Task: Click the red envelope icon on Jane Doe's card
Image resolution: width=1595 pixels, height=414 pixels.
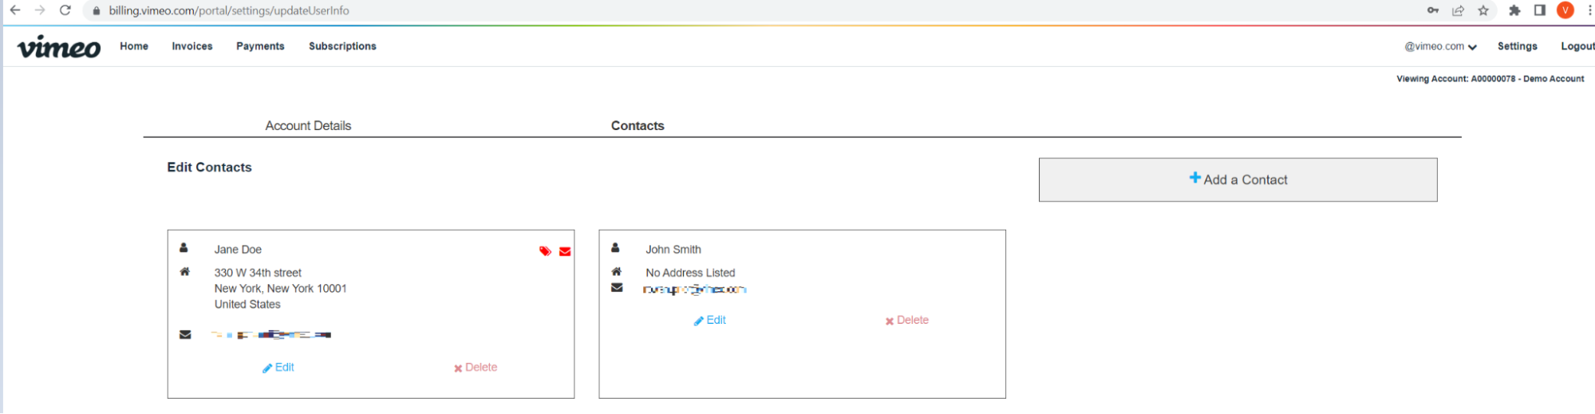Action: click(x=565, y=252)
